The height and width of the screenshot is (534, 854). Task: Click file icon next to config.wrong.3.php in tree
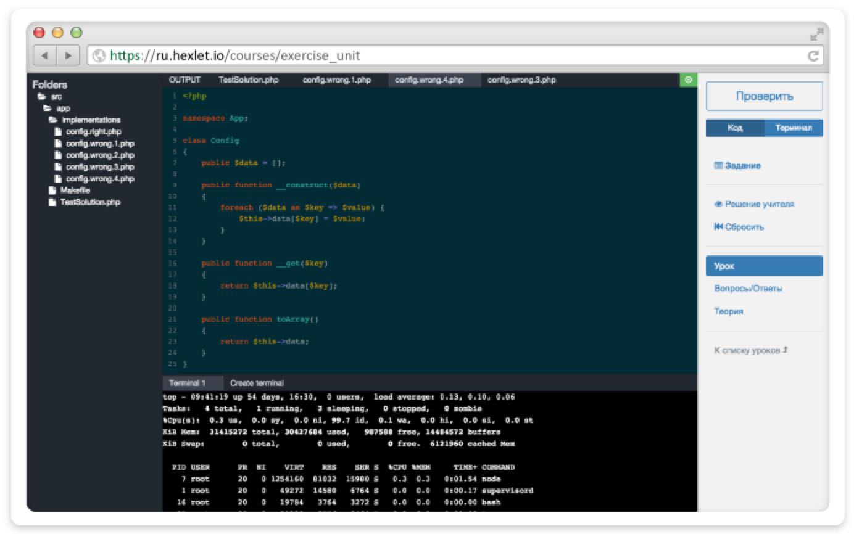[x=58, y=167]
